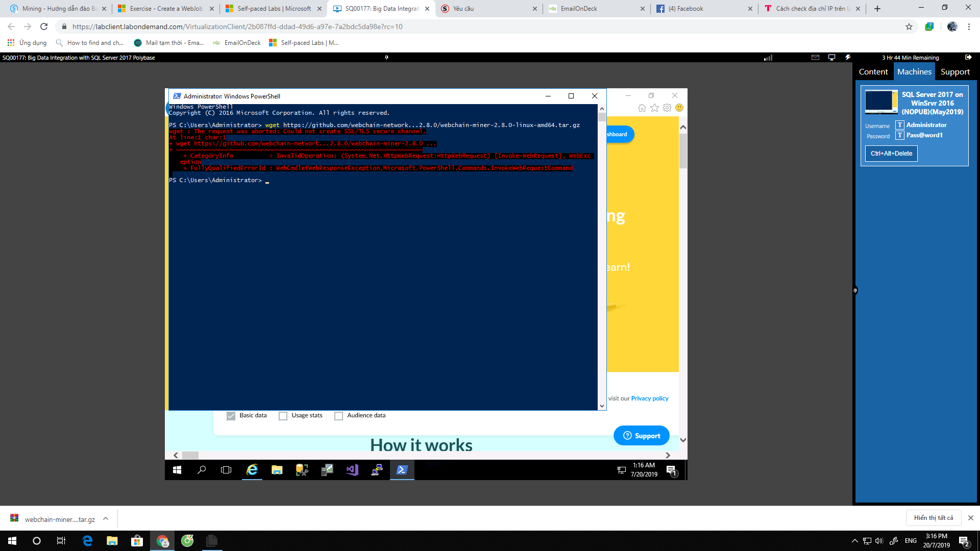Viewport: 980px width, 551px height.
Task: Open Internet Explorer in VM taskbar
Action: [252, 470]
